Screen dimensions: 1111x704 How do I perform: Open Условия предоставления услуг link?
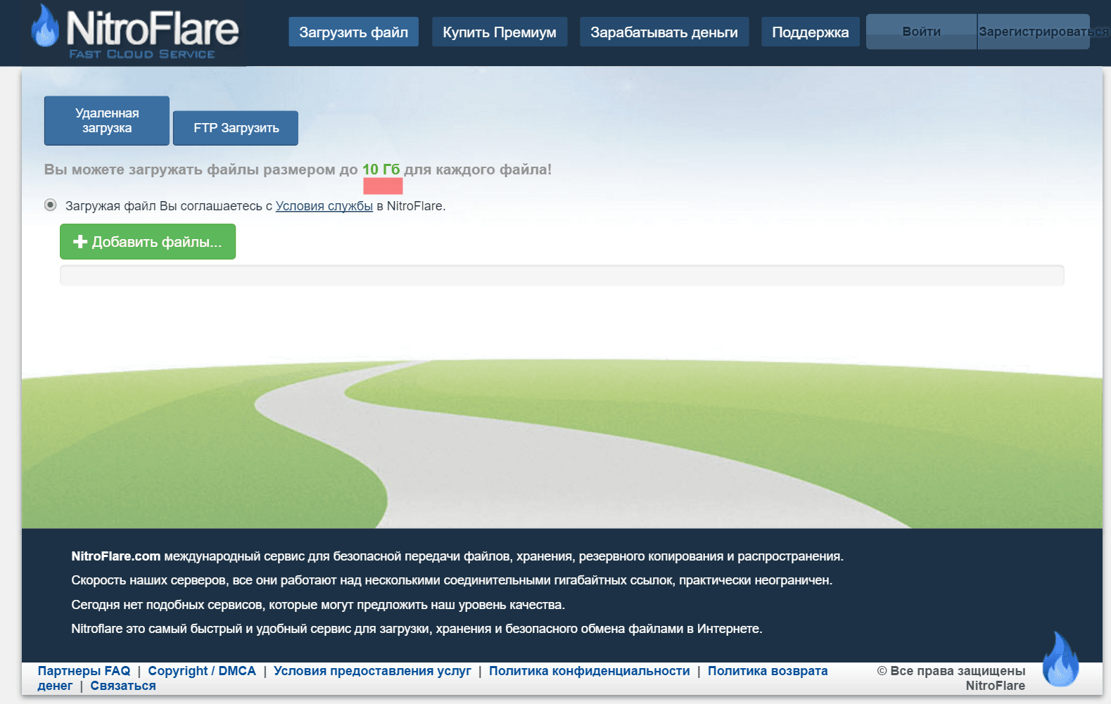coord(372,671)
